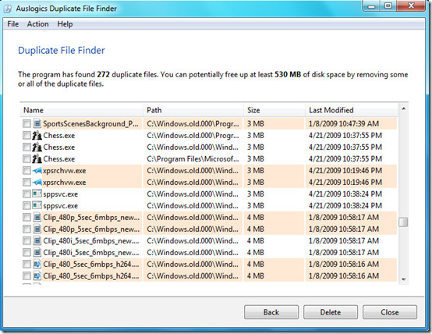Select the SportsScenesBackground_P... file name

90,123
